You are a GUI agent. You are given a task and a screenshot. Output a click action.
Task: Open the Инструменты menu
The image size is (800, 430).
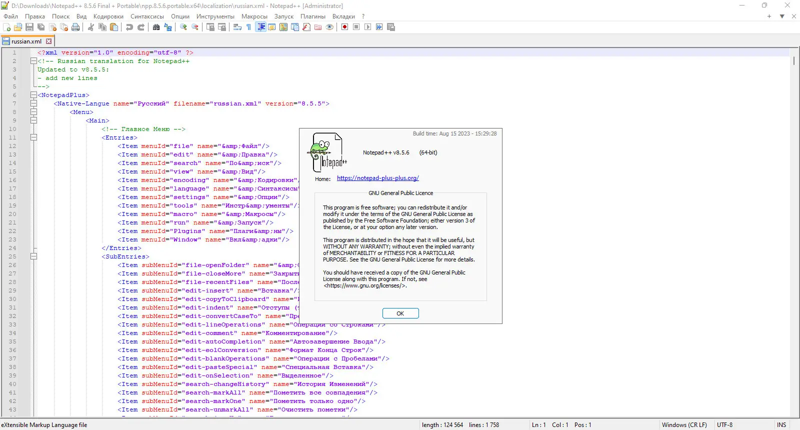pos(215,16)
